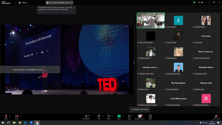Open the Participants panel
The width and height of the screenshot is (222, 125).
(86, 117)
